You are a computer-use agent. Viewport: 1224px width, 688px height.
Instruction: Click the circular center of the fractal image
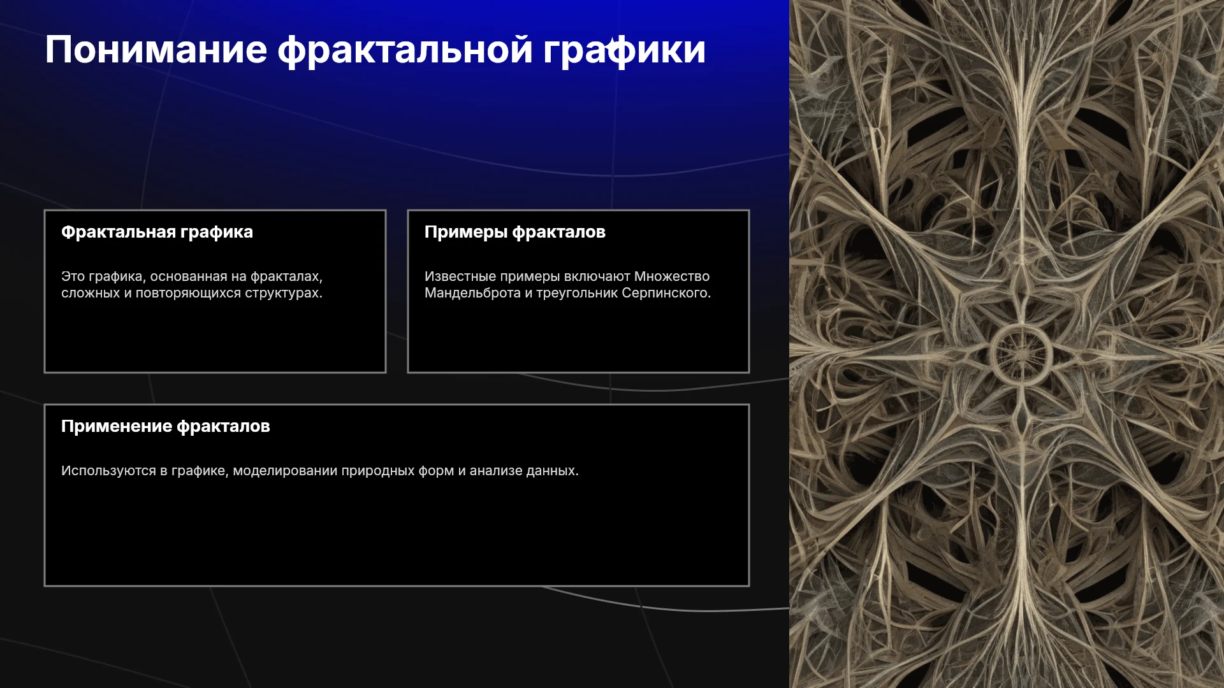[1021, 354]
